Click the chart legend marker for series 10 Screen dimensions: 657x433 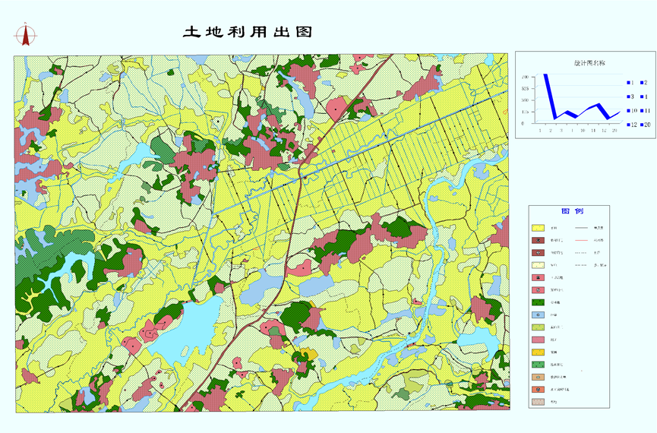pos(628,111)
